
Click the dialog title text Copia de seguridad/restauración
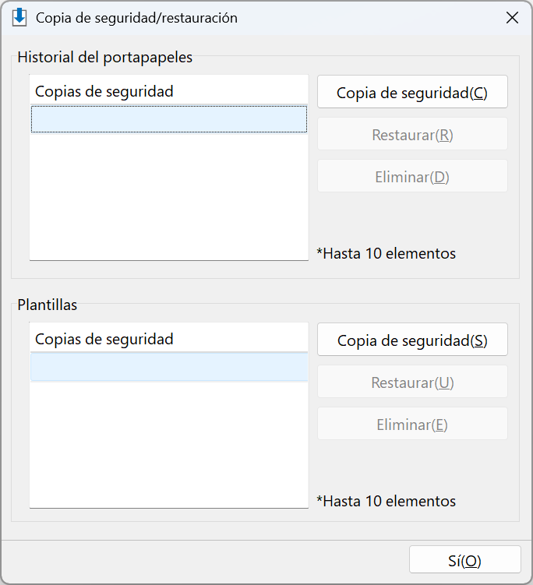(x=136, y=18)
